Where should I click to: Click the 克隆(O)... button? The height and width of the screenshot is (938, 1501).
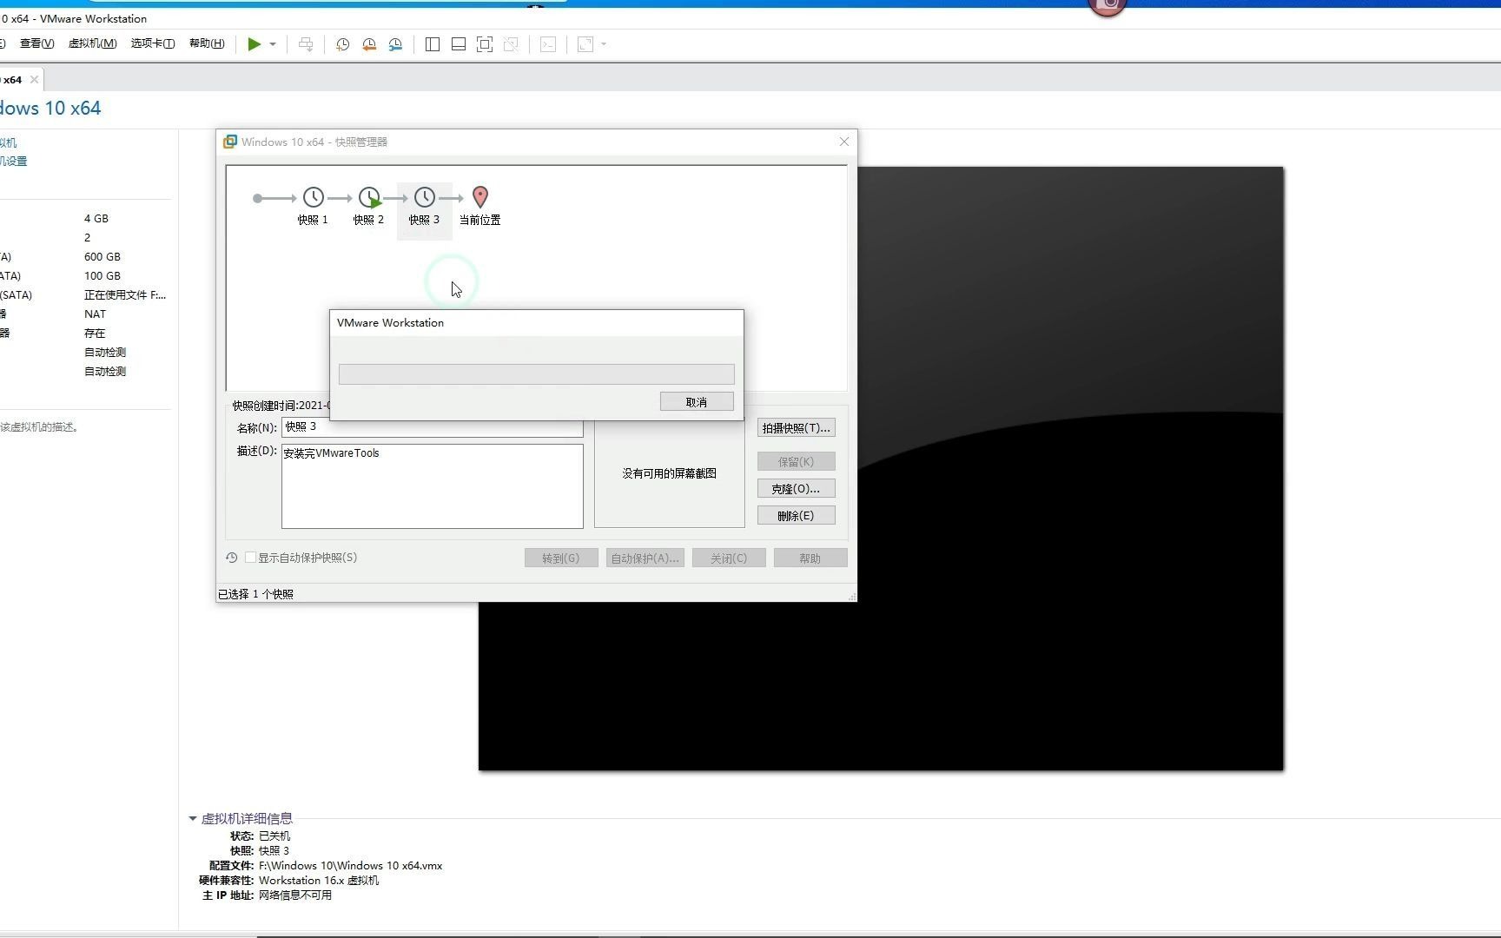pos(796,489)
